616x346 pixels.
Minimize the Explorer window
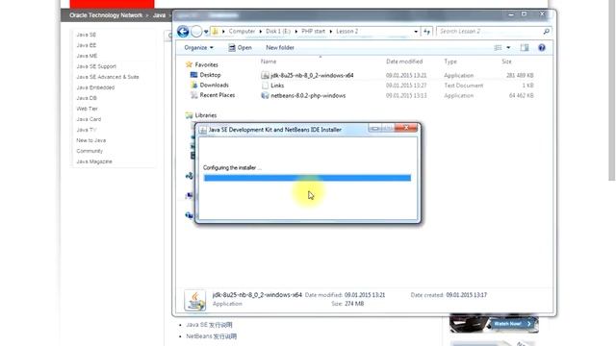511,14
